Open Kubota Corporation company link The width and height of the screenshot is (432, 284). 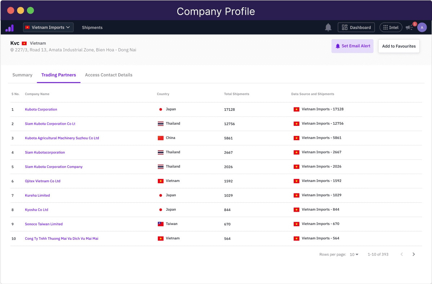[41, 109]
